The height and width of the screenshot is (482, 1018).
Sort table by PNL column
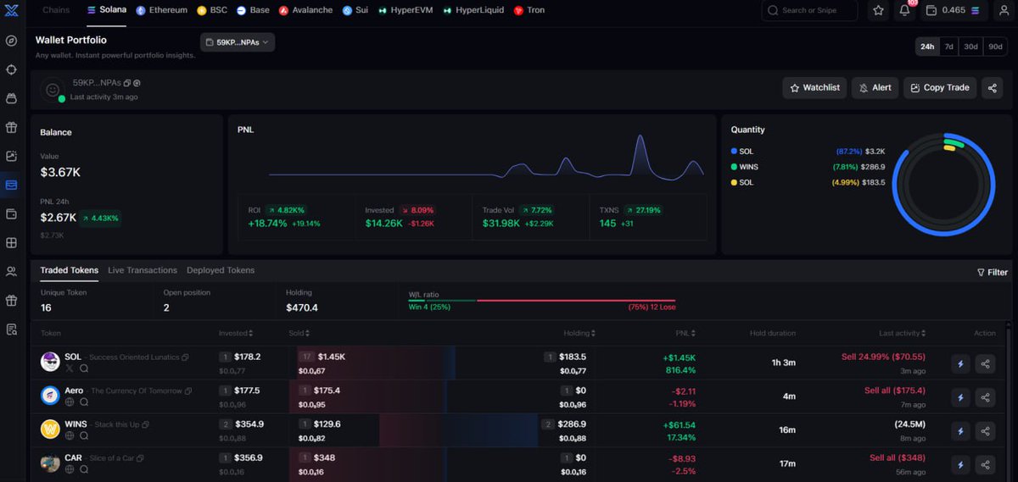[685, 333]
